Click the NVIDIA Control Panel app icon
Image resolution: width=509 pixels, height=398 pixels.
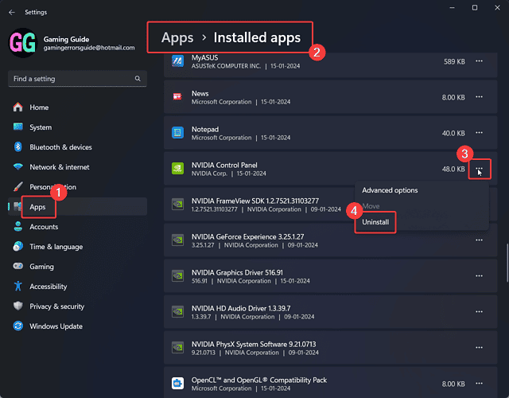tap(179, 169)
